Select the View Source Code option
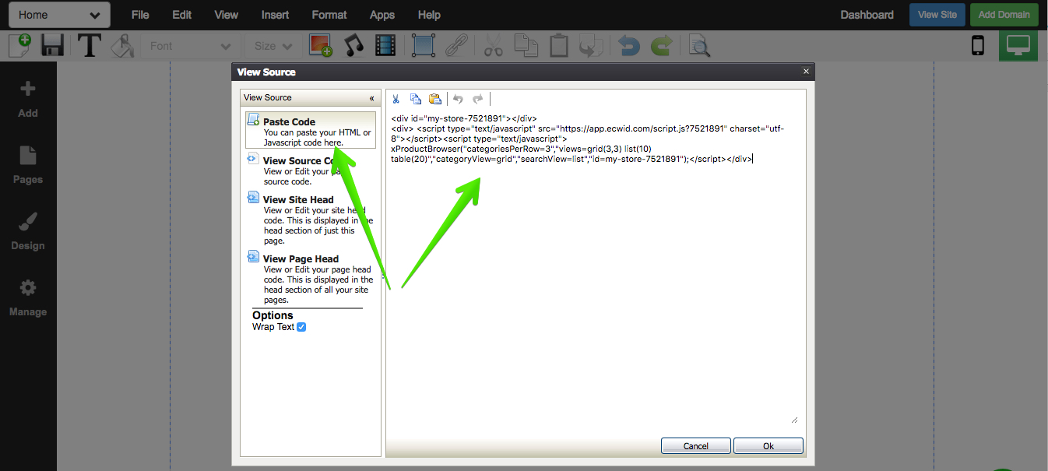 pos(311,170)
